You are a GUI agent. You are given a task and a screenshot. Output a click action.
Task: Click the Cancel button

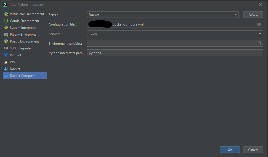click(x=253, y=150)
